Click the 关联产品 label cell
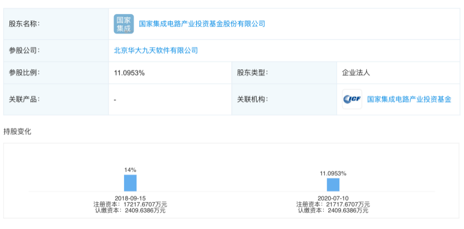 coord(56,99)
